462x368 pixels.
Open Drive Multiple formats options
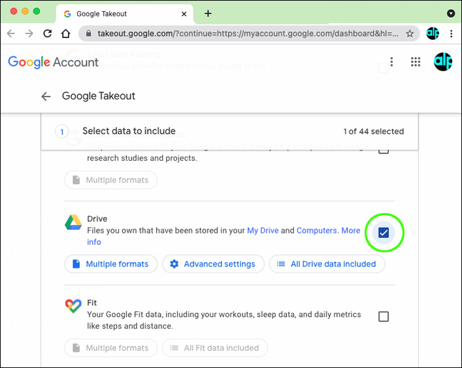click(110, 264)
